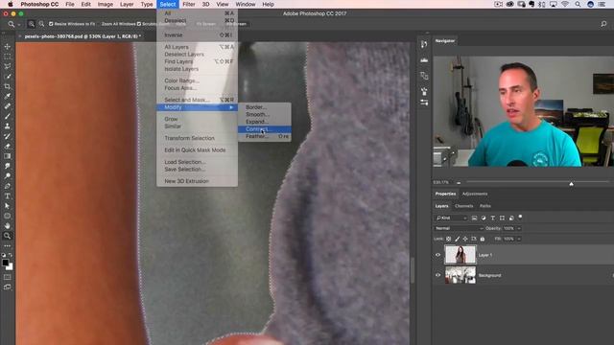Hide the Background layer eye icon
The image size is (614, 345).
click(x=437, y=275)
